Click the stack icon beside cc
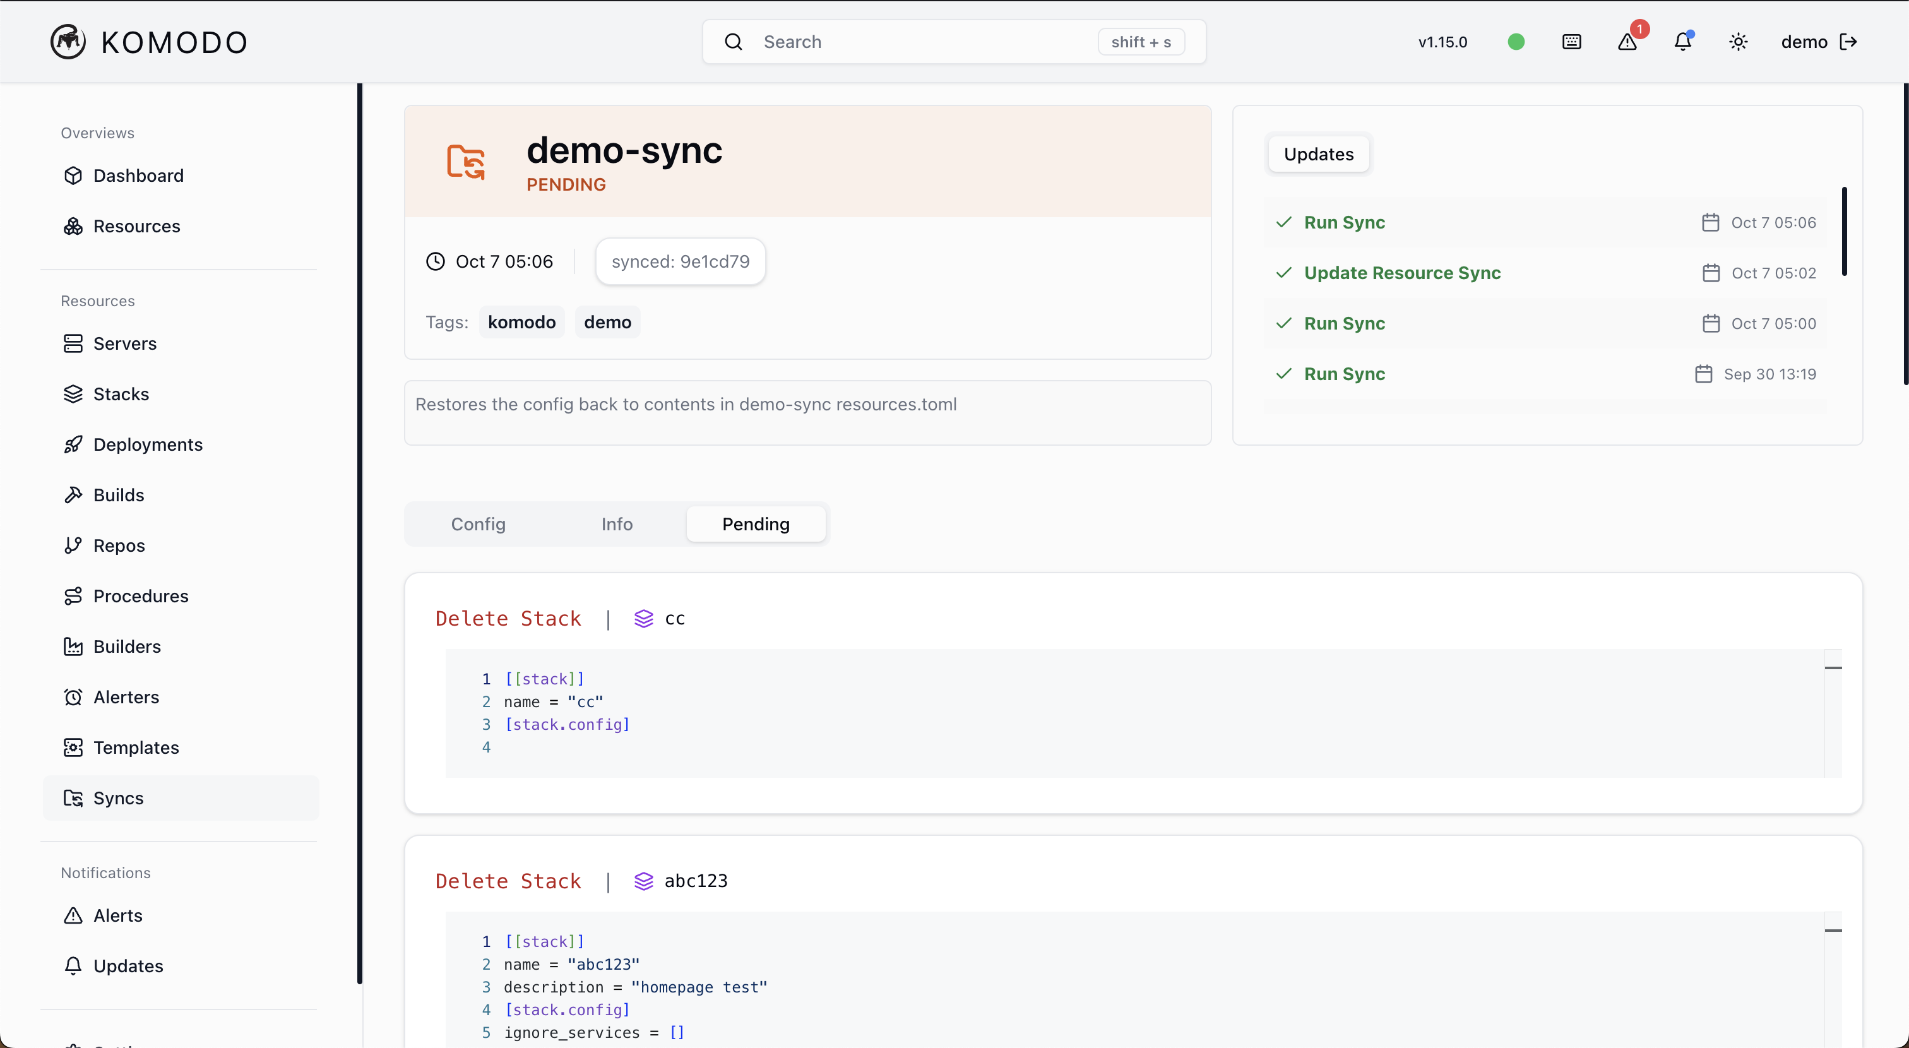Image resolution: width=1909 pixels, height=1048 pixels. [x=643, y=618]
